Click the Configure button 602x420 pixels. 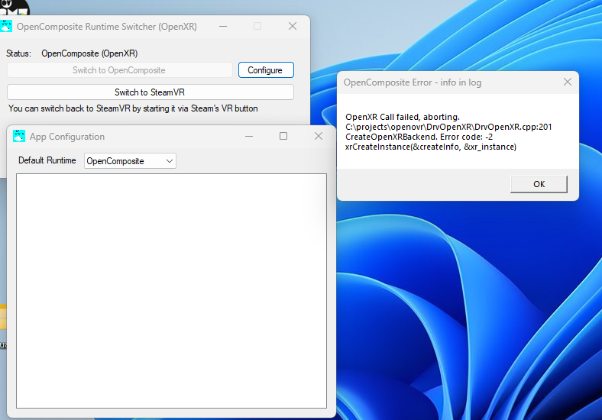tap(266, 69)
